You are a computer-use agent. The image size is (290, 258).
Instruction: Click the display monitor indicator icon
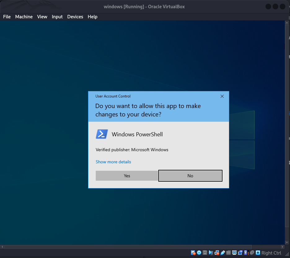pyautogui.click(x=234, y=253)
